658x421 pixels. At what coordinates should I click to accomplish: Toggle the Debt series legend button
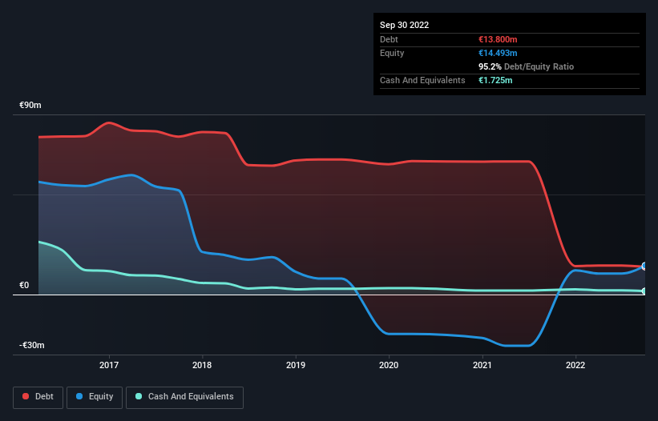pos(38,397)
